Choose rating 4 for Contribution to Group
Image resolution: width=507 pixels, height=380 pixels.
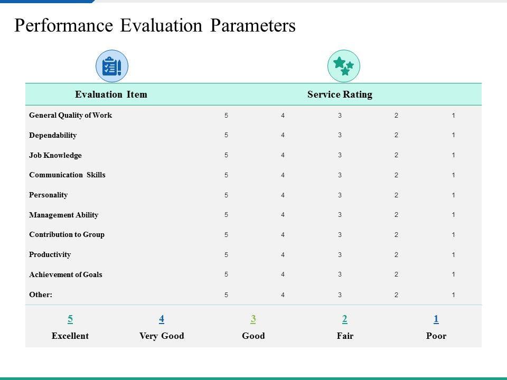[x=283, y=235]
